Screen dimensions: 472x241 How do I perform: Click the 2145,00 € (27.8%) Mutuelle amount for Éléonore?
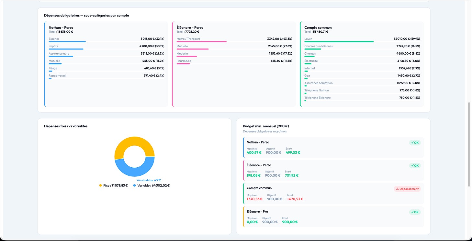pyautogui.click(x=280, y=46)
